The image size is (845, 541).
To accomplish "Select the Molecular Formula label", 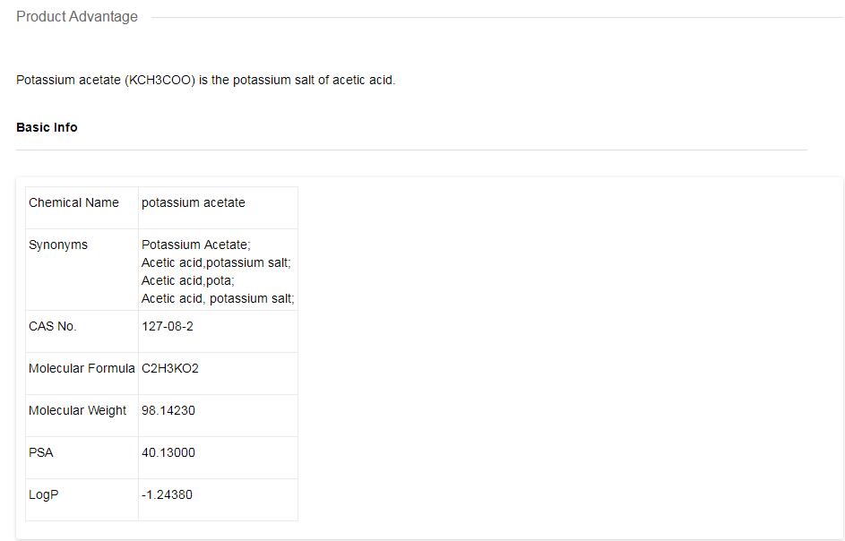I will pyautogui.click(x=82, y=368).
